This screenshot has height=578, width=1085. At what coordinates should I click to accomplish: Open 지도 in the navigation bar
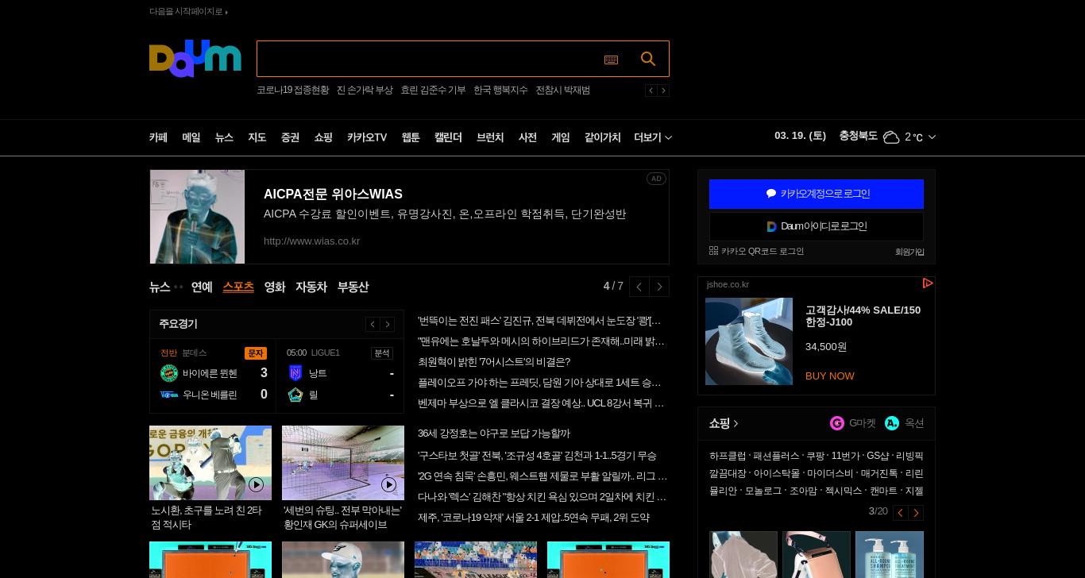pos(257,137)
